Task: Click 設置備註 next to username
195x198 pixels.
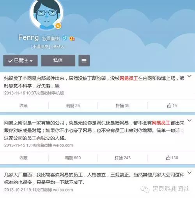Action: click(51, 39)
